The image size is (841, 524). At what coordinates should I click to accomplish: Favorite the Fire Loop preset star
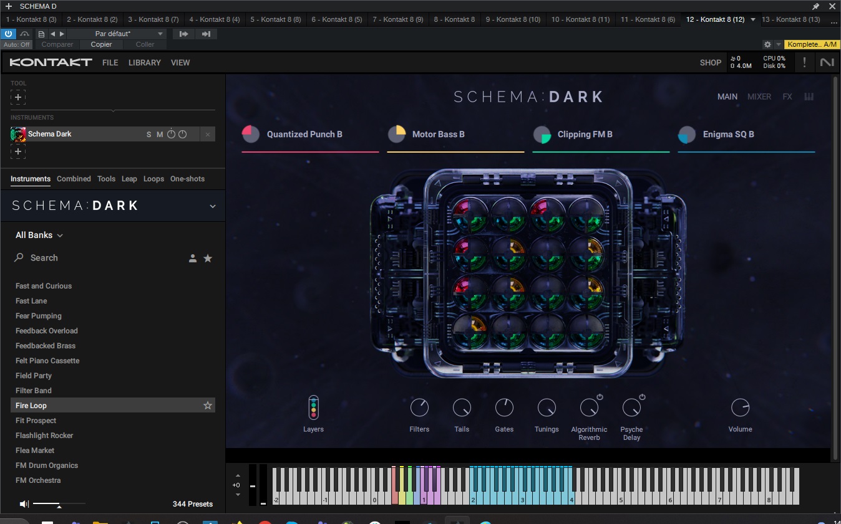tap(208, 406)
